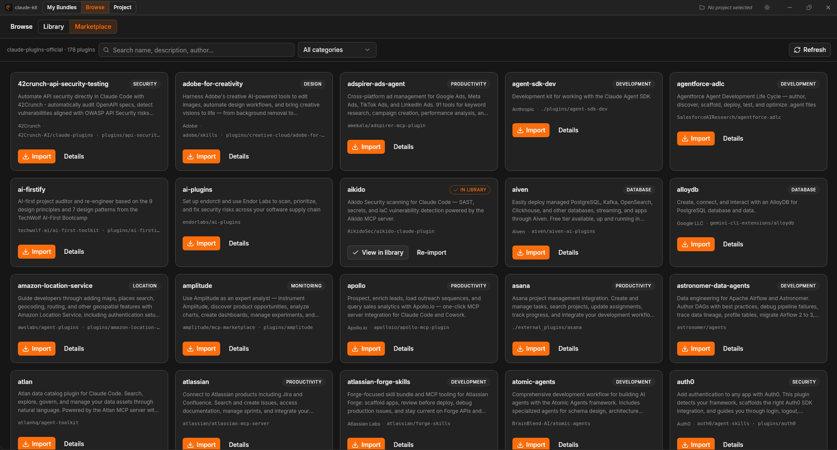Click download icon on 42crunch Import button
Image resolution: width=837 pixels, height=450 pixels.
pos(26,156)
